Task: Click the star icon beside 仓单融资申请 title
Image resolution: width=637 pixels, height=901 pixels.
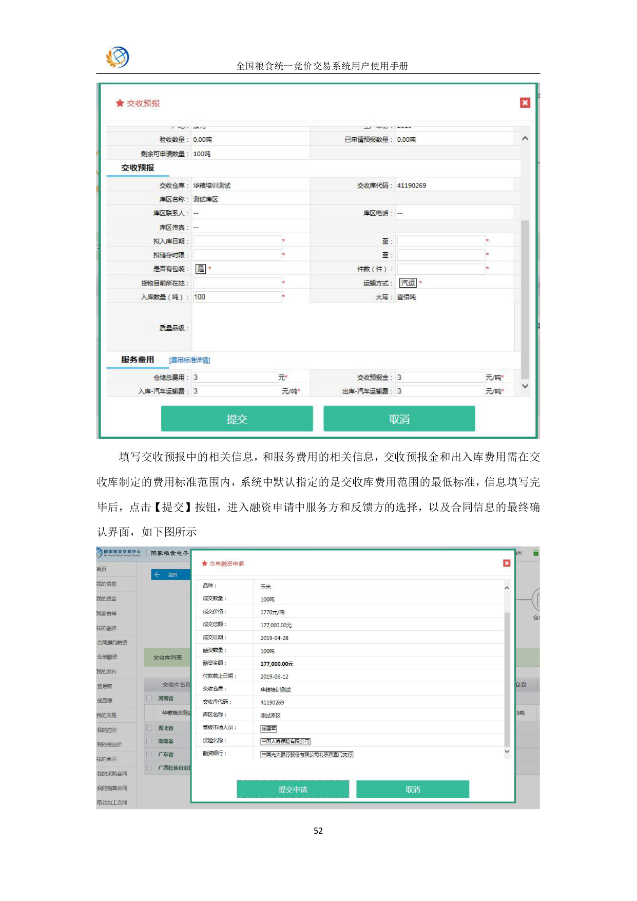Action: tap(204, 564)
